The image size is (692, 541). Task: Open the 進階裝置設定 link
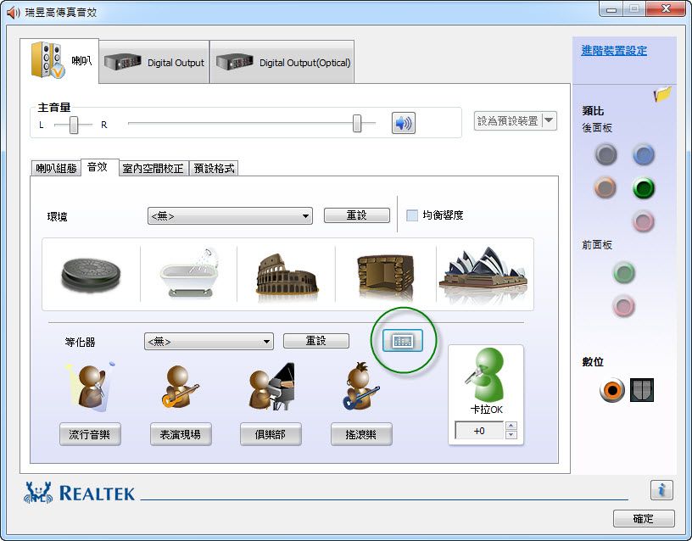click(x=613, y=51)
